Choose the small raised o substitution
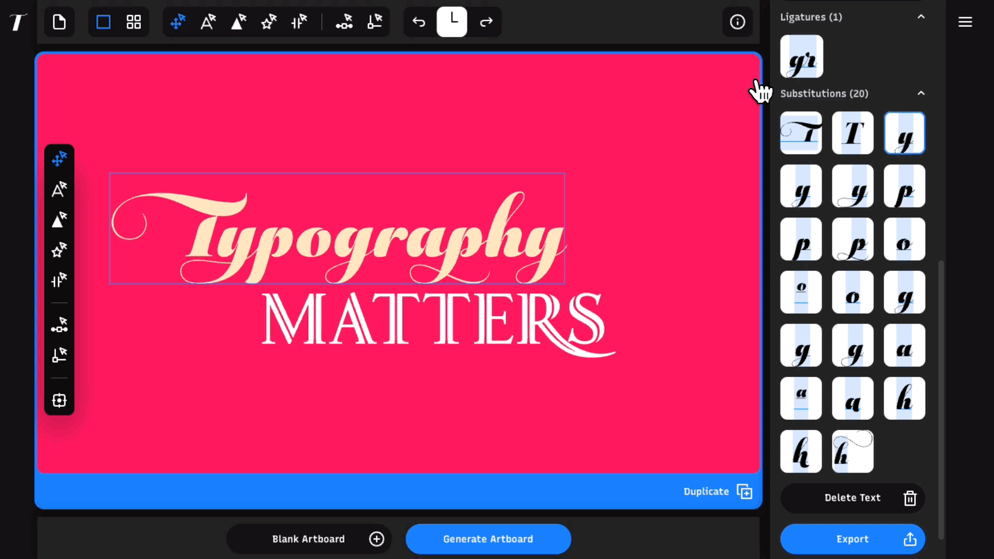The height and width of the screenshot is (559, 994). [801, 292]
